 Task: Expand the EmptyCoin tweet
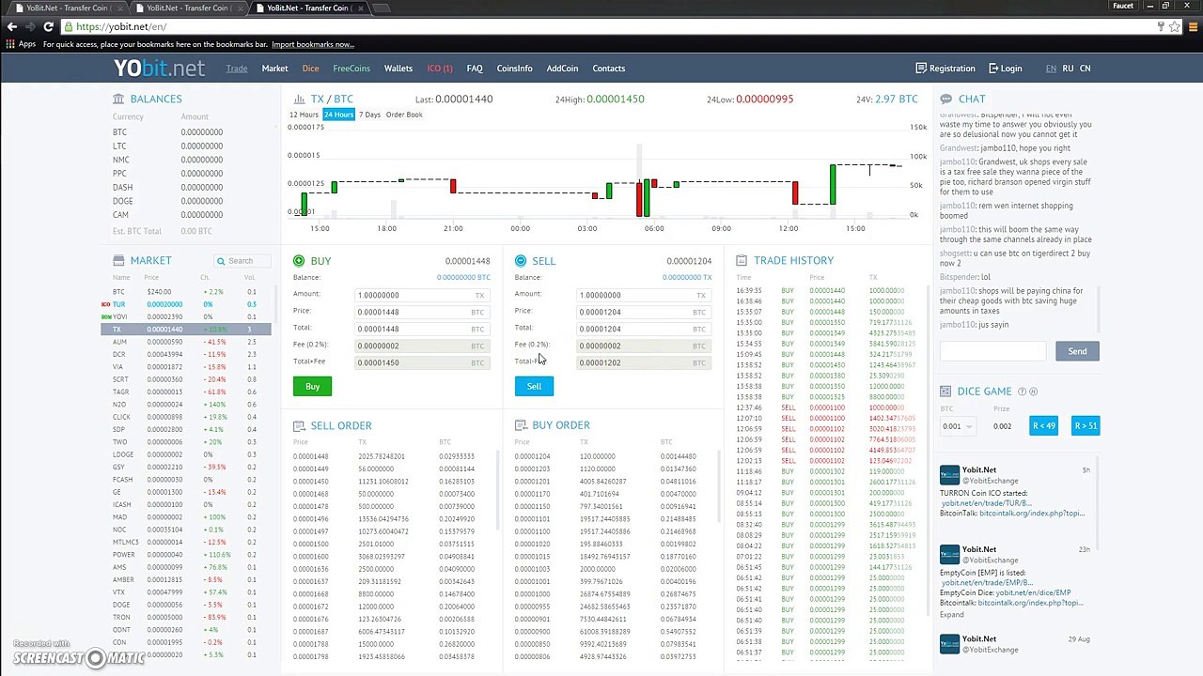pos(952,615)
